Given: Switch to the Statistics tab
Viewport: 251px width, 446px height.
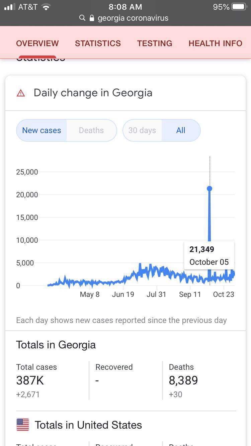Looking at the screenshot, I should (98, 43).
